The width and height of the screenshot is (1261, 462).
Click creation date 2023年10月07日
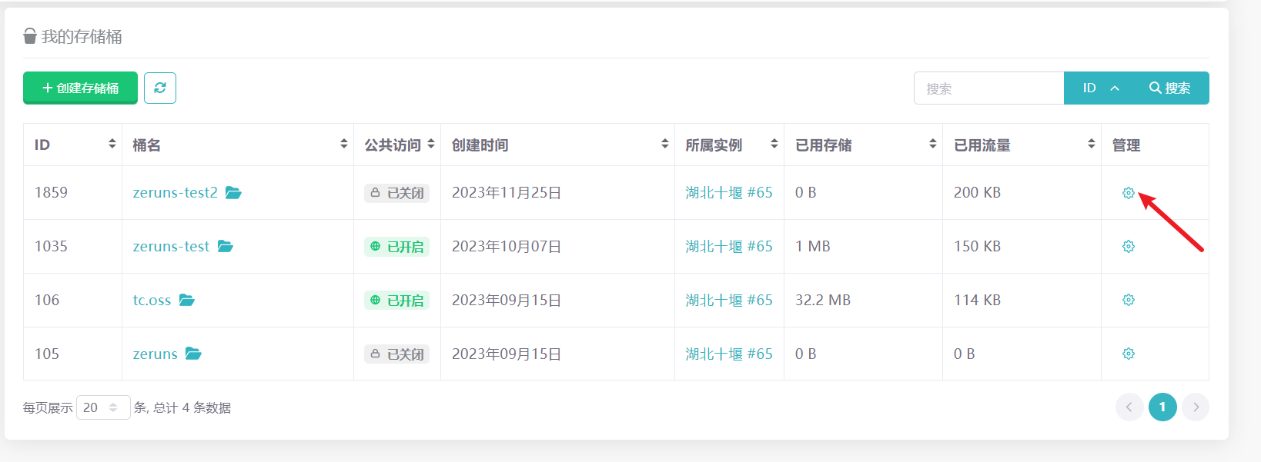click(x=507, y=246)
